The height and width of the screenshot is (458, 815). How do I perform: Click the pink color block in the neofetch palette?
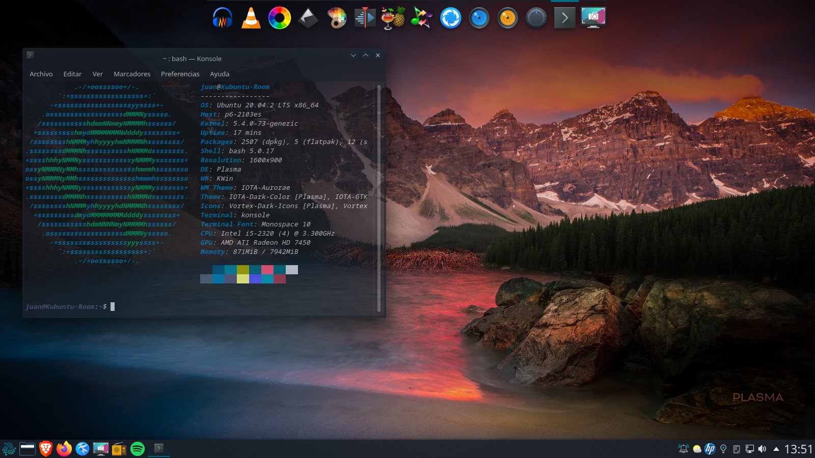pos(267,270)
